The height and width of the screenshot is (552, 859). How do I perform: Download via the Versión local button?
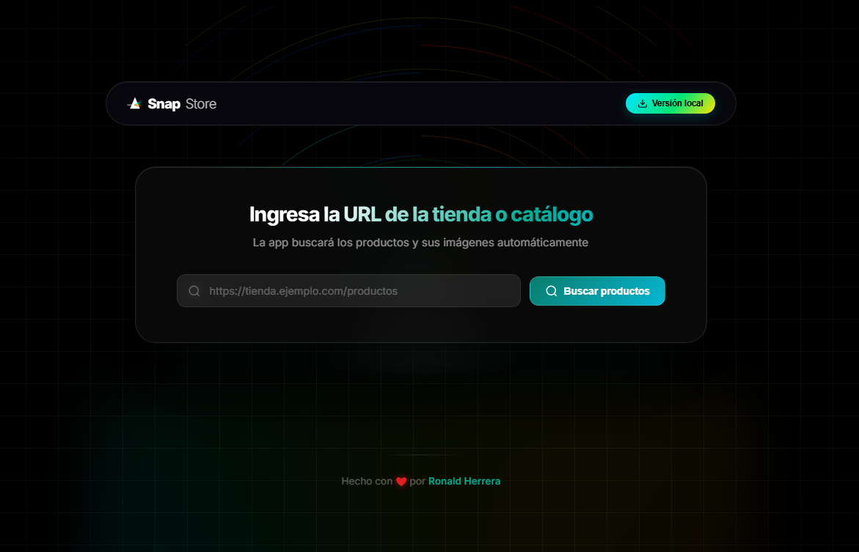tap(670, 103)
